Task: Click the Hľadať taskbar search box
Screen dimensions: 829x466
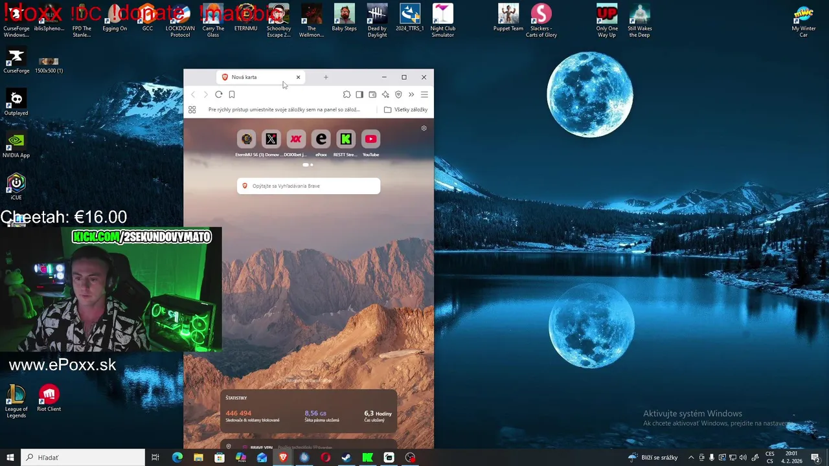Action: point(83,458)
